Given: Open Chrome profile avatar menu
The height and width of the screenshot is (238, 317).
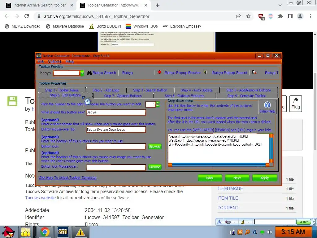Looking at the screenshot, I should coord(300,16).
